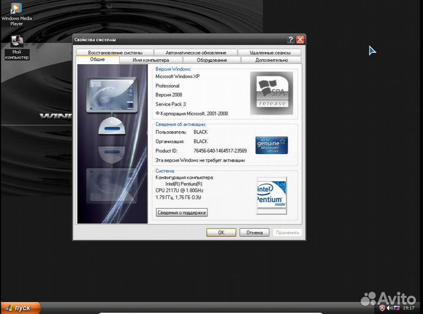Click the Организация value BLACK
The height and width of the screenshot is (314, 423).
point(200,142)
